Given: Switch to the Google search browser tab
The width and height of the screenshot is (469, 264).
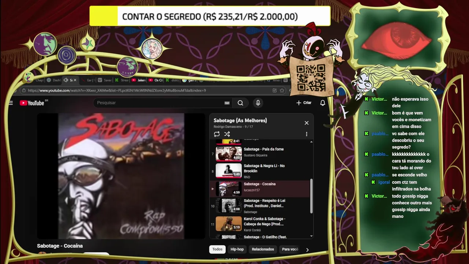Looking at the screenshot, I should point(189,80).
